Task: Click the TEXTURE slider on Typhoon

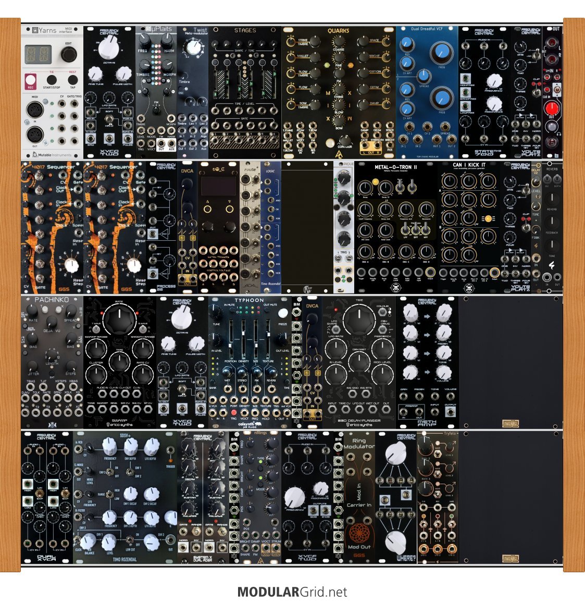Action: pos(268,339)
